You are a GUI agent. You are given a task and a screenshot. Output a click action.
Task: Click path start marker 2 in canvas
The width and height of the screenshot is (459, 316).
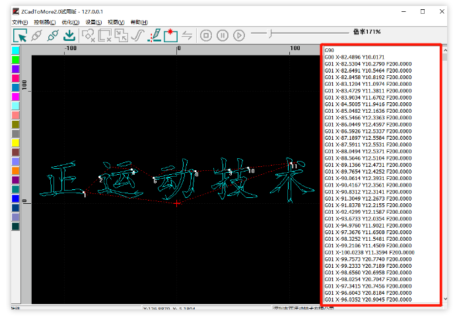(100, 179)
